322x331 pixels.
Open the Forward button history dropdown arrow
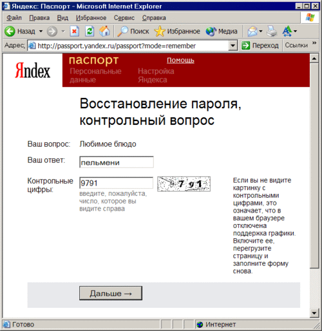[x=63, y=32]
